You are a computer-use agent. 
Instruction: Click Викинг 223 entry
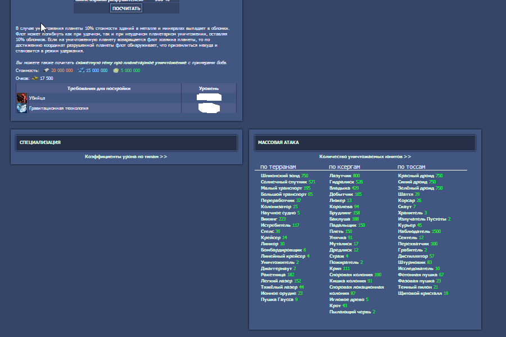pyautogui.click(x=273, y=219)
